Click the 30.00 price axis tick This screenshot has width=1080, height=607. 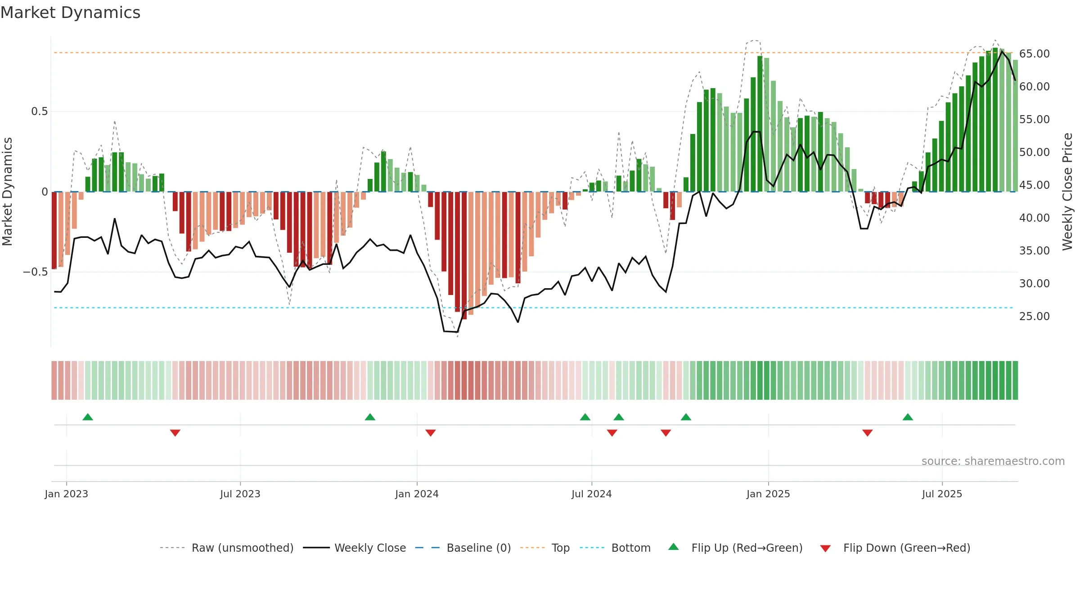pyautogui.click(x=1035, y=283)
